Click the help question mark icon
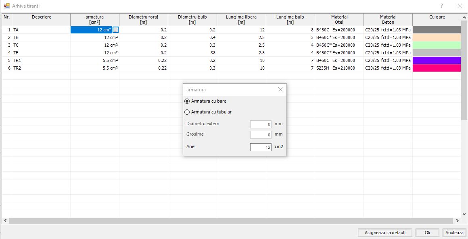The width and height of the screenshot is (468, 239). (442, 6)
